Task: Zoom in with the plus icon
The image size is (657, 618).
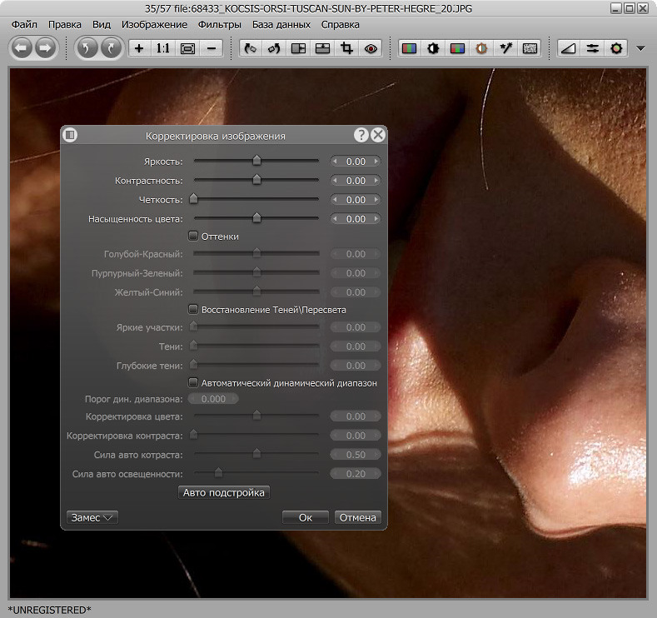Action: pos(139,48)
